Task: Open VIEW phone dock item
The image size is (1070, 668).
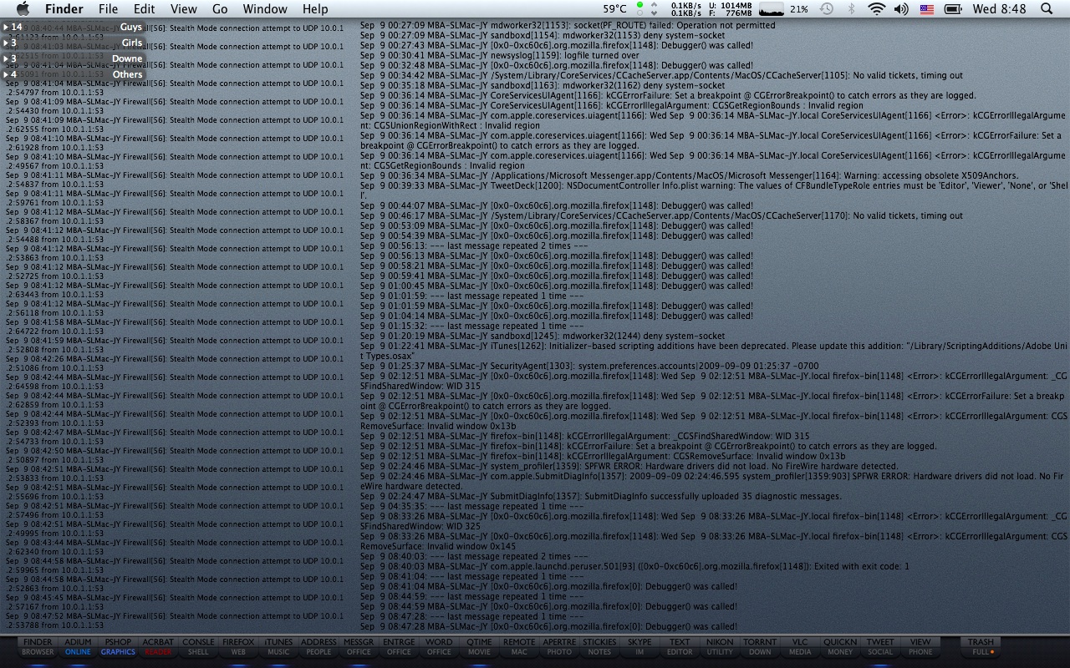Action: [x=920, y=647]
